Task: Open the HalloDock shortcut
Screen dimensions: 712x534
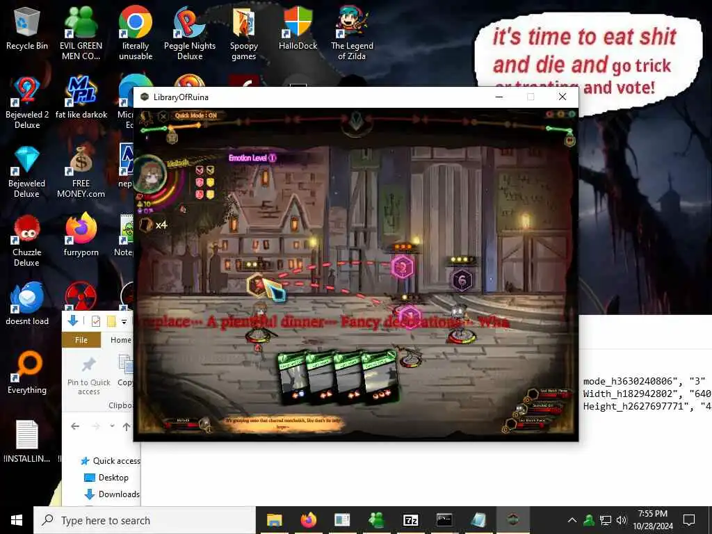Action: tap(298, 29)
